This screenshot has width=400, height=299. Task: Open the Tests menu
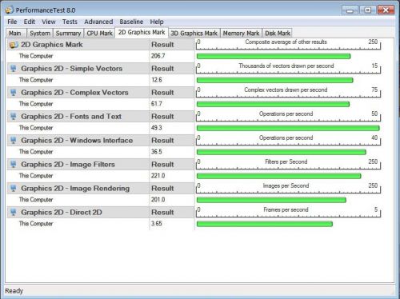pos(70,22)
